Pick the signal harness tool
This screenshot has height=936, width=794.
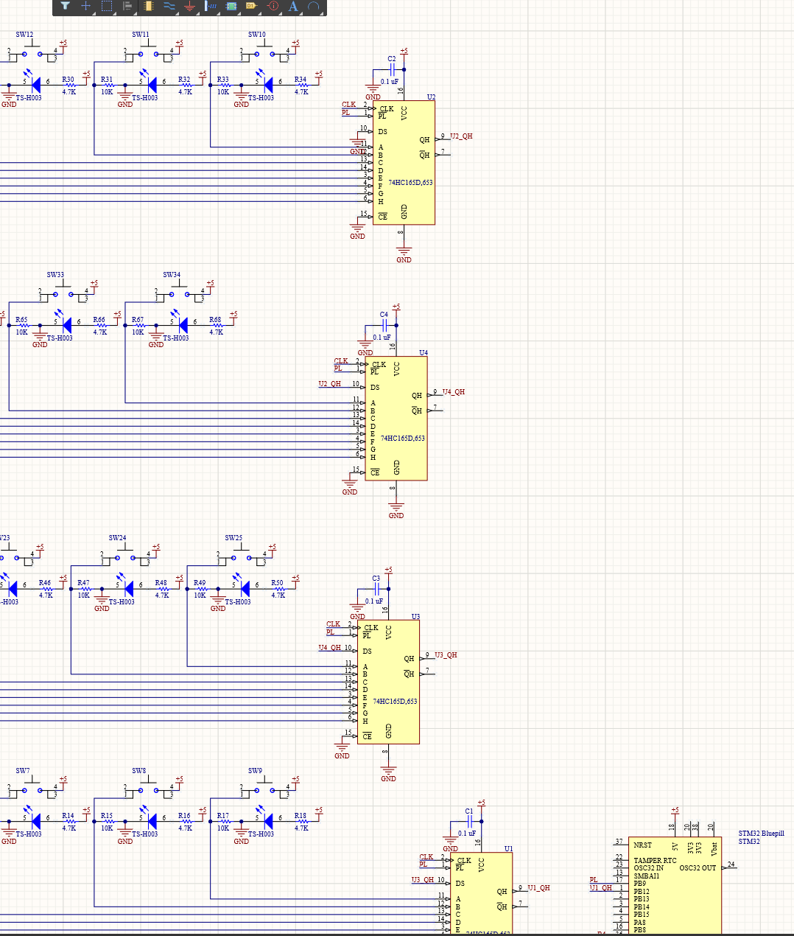click(211, 6)
